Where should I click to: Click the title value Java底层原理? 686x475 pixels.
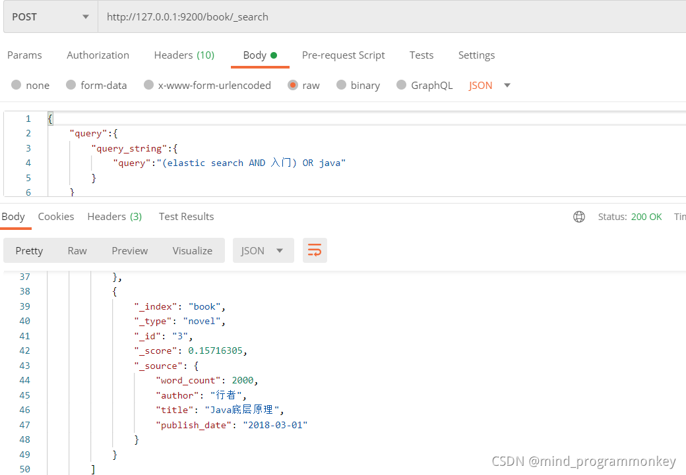click(x=242, y=410)
